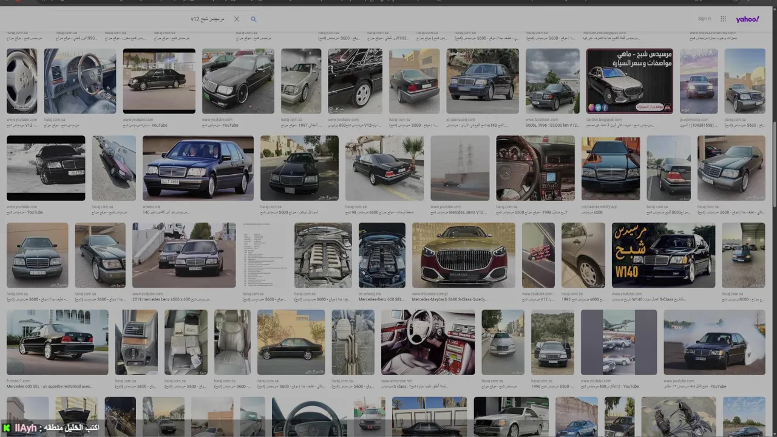777x437 pixels.
Task: Open the black sedan rear with palm tree thumbnail
Action: click(x=384, y=168)
